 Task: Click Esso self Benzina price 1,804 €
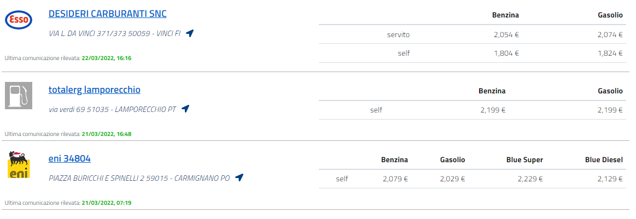tap(506, 53)
